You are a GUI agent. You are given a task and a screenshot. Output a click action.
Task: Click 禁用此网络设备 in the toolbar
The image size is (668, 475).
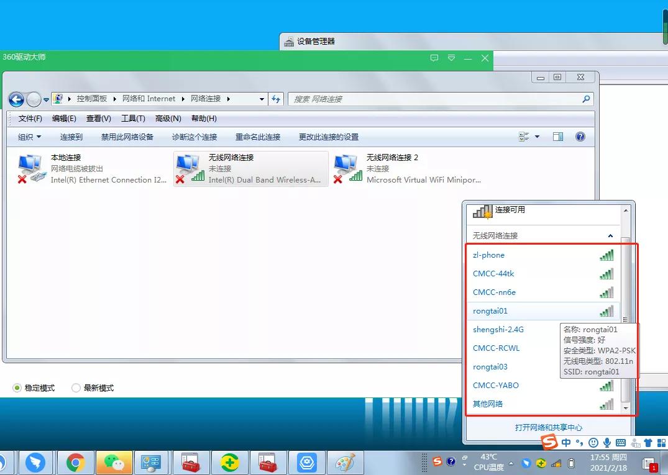(127, 137)
